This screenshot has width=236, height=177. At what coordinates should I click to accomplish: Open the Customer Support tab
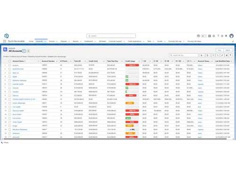[x=115, y=42]
